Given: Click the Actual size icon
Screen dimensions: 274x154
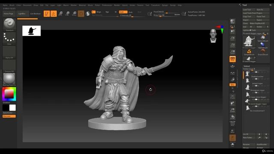Looking at the screenshot, I should (x=232, y=45).
